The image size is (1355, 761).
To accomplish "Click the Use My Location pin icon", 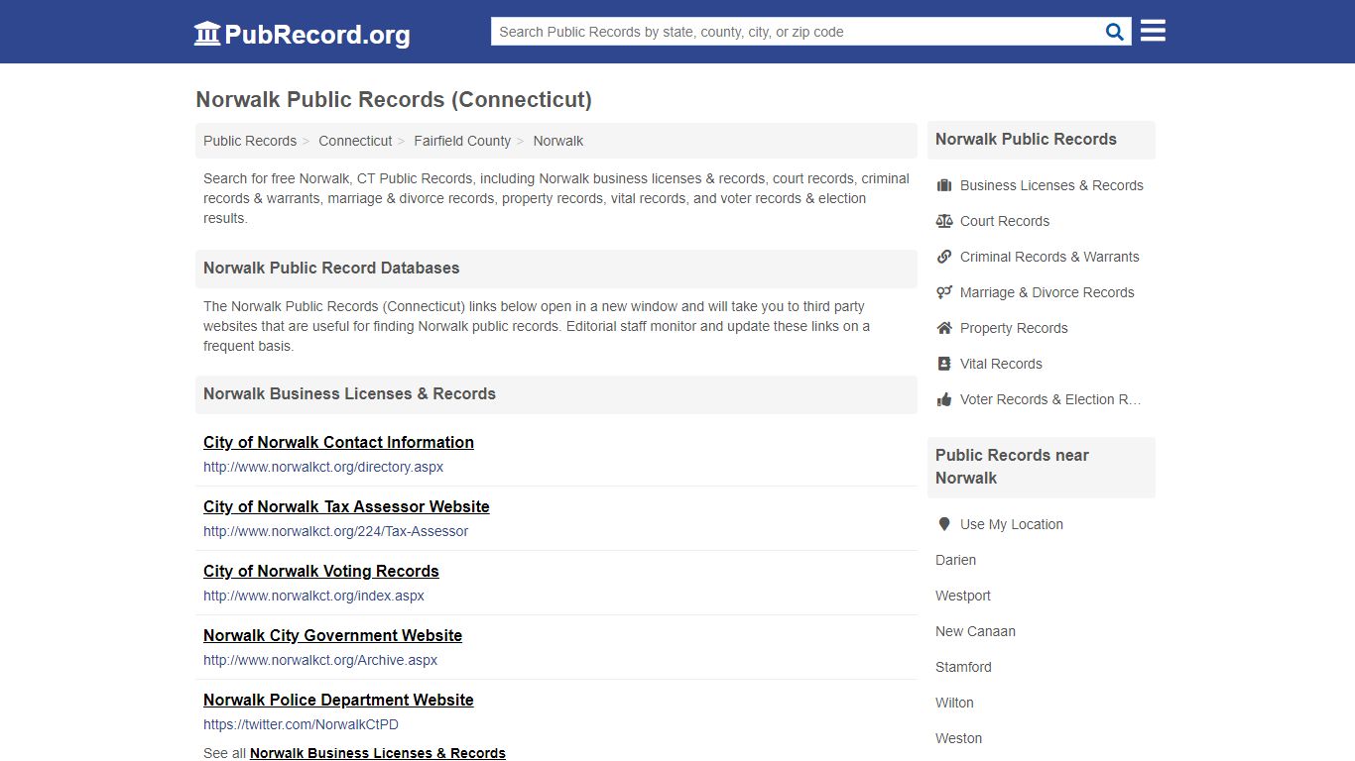I will [944, 524].
